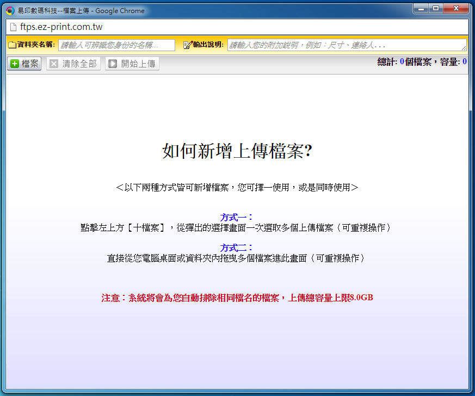Maximize the Chrome upload window

point(436,8)
